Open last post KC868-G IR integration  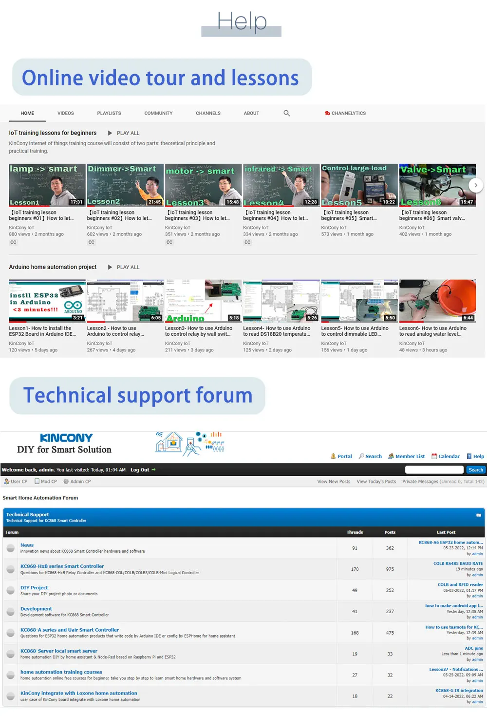[459, 691]
